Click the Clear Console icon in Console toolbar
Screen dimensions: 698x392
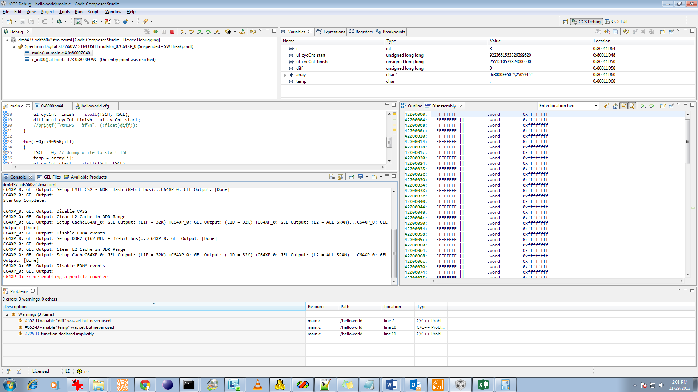click(x=332, y=177)
